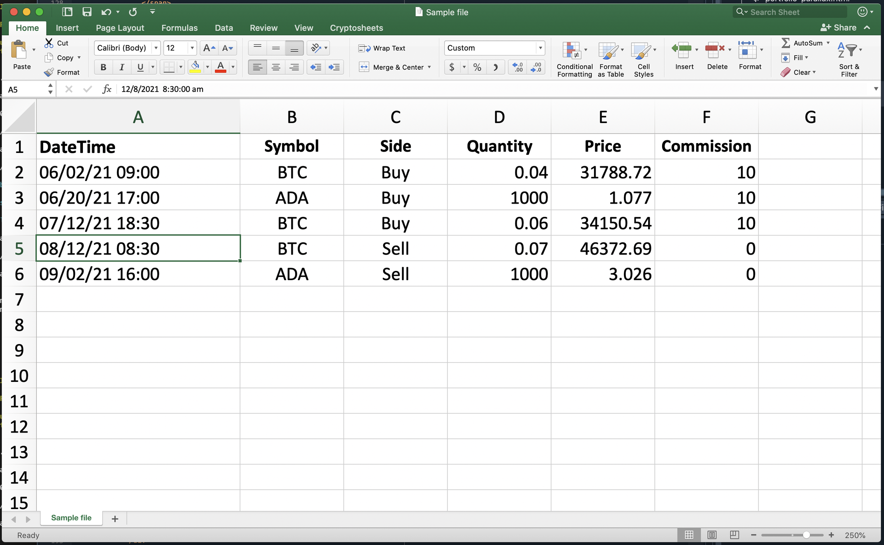Add a new sheet with plus button
The image size is (884, 545).
(x=115, y=518)
